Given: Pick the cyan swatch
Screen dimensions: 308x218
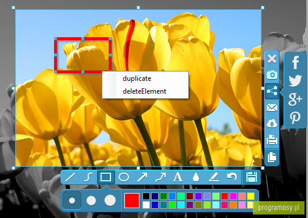Looking at the screenshot, I should click(181, 205).
